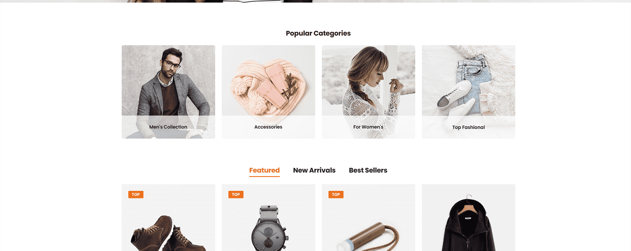Select the Featured tab

tap(264, 170)
